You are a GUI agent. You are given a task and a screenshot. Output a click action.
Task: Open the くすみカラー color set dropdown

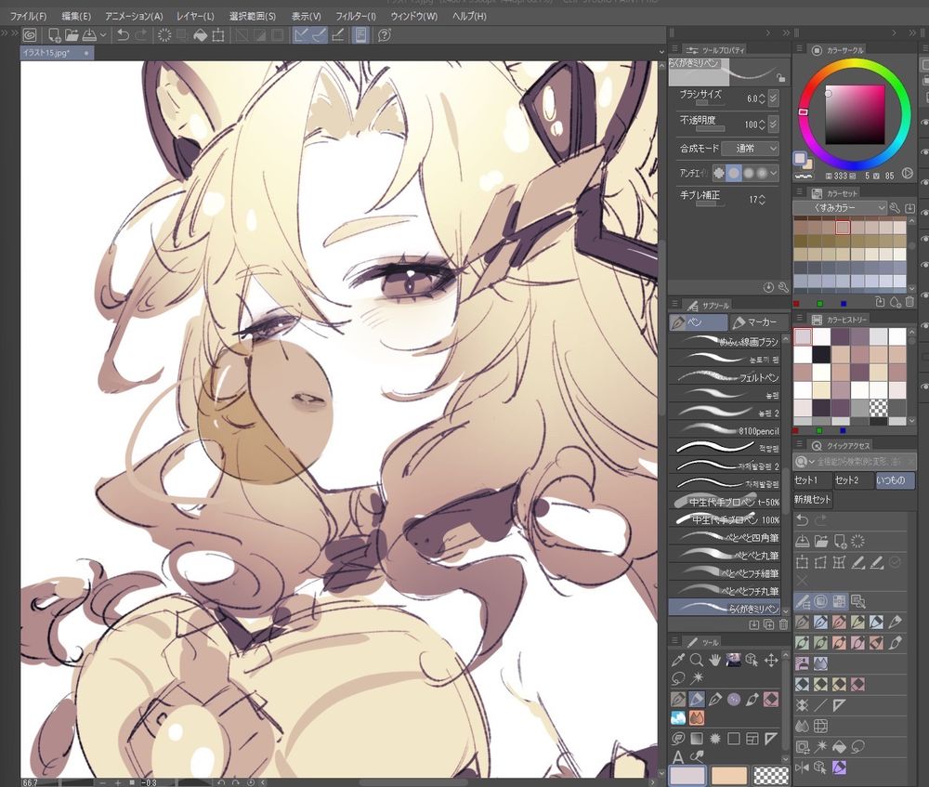tap(840, 207)
